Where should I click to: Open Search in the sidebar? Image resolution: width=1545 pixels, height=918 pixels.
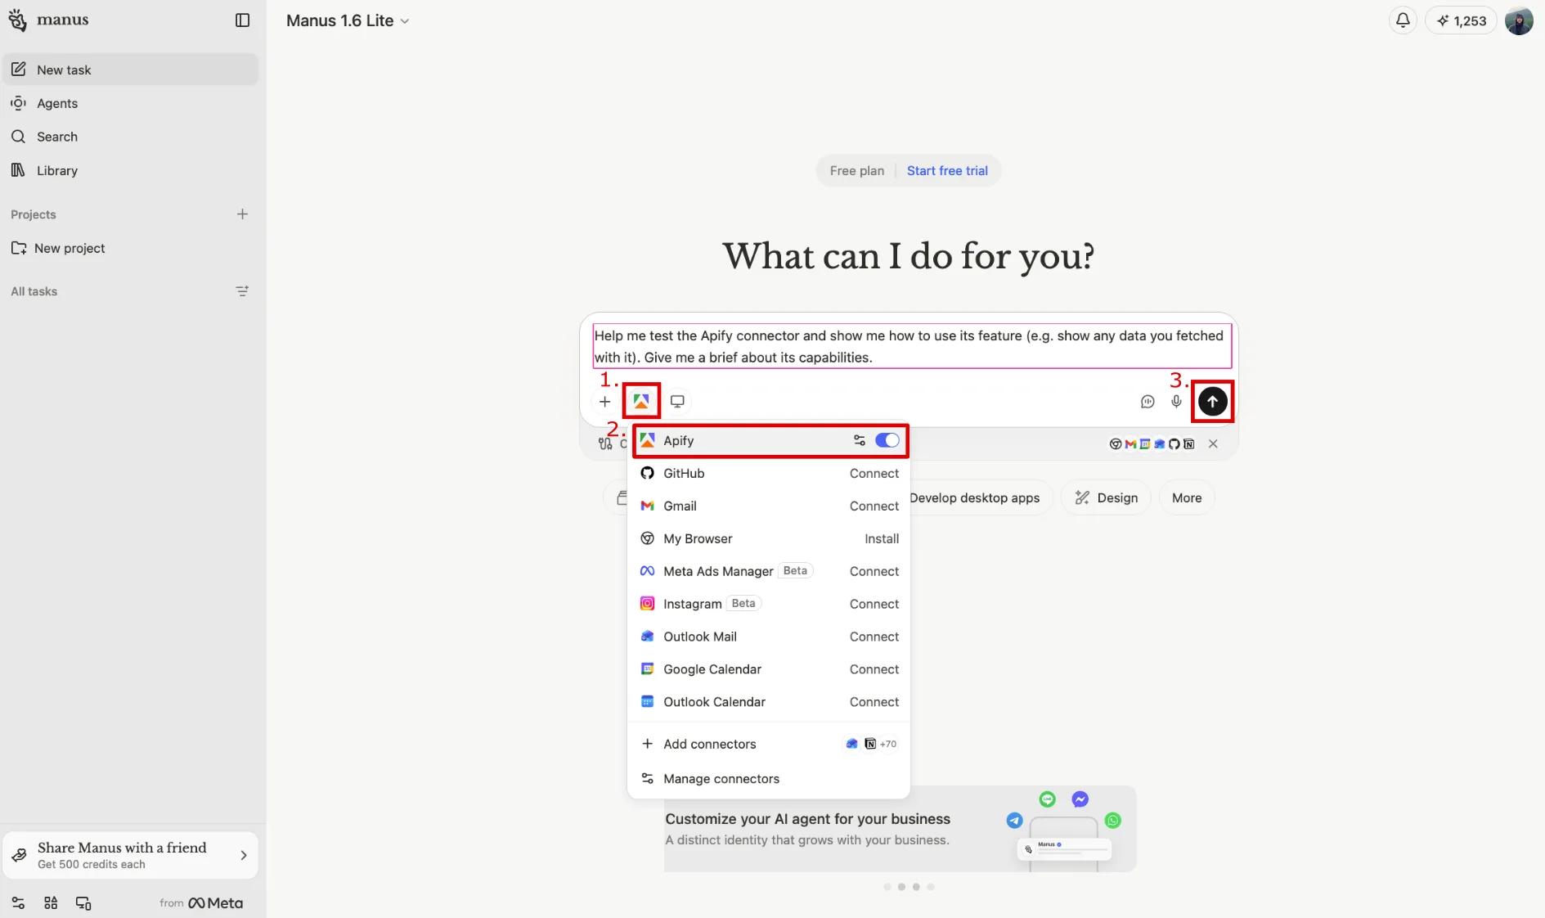click(x=131, y=137)
